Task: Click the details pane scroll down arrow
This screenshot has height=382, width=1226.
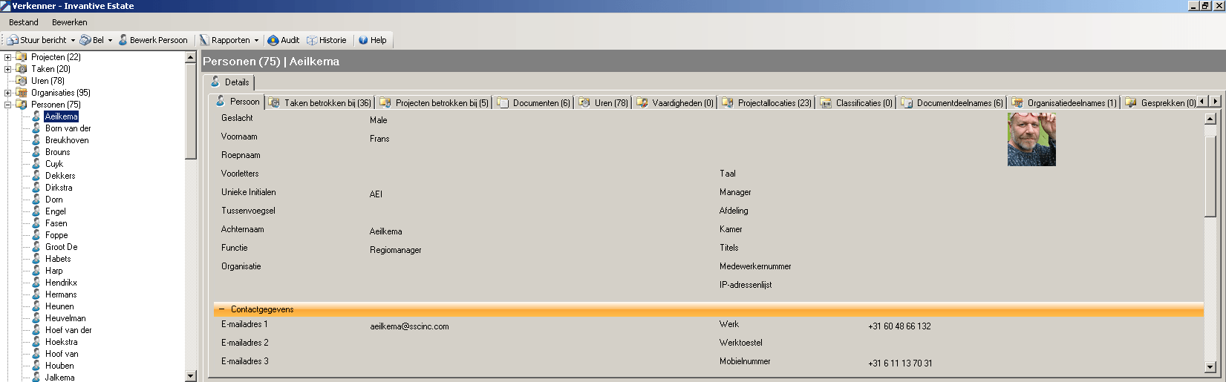Action: point(1210,366)
